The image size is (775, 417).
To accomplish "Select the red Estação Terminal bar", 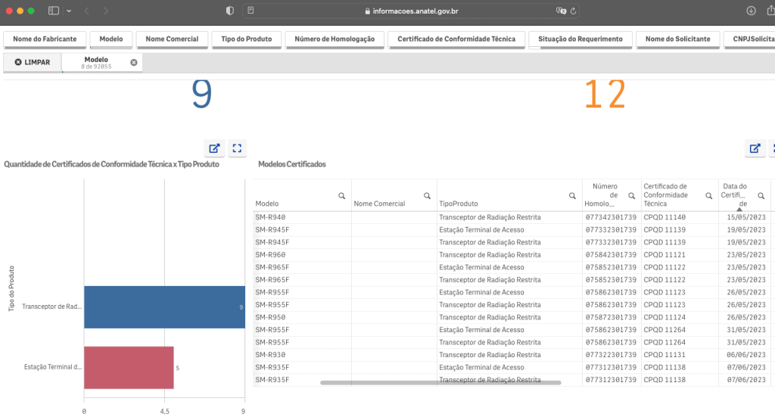I will pos(129,368).
